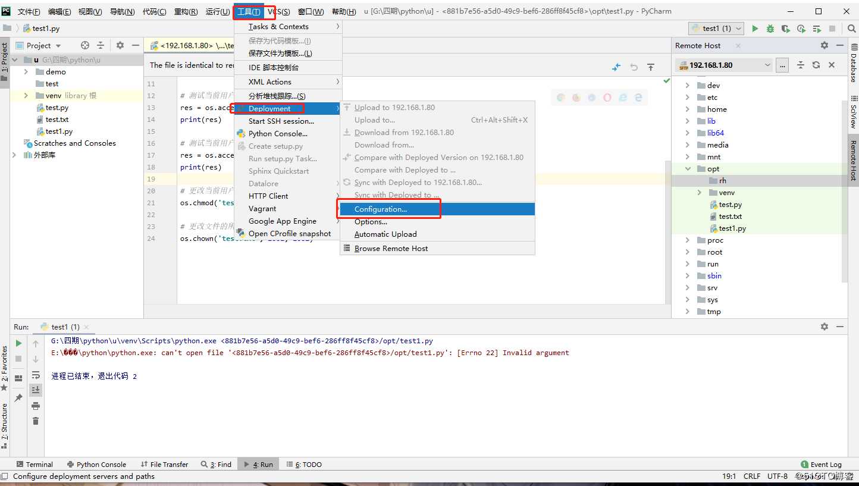Toggle scroll to end in Run console
The width and height of the screenshot is (859, 486).
(36, 390)
